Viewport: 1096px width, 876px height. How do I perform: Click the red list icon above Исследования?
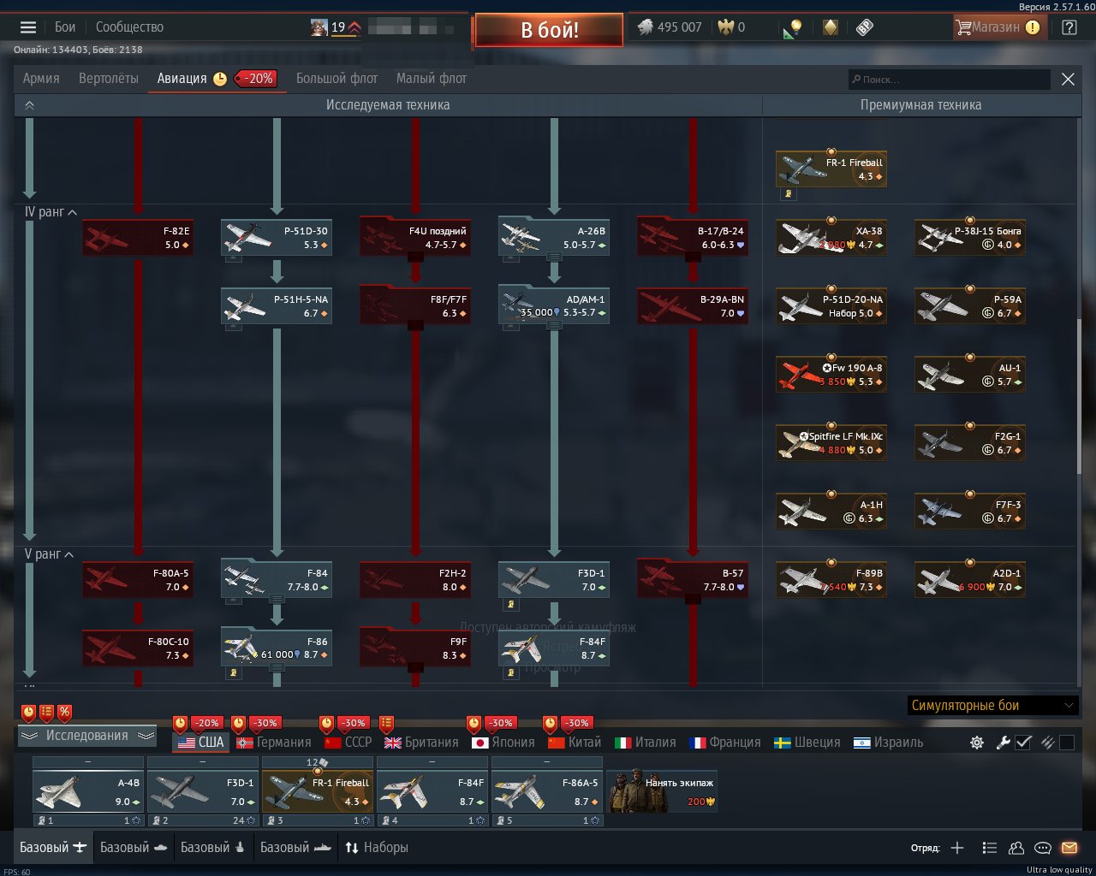pyautogui.click(x=47, y=712)
